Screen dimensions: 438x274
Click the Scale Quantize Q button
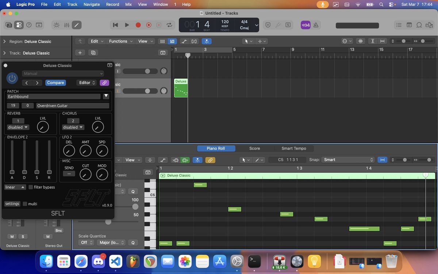point(133,243)
